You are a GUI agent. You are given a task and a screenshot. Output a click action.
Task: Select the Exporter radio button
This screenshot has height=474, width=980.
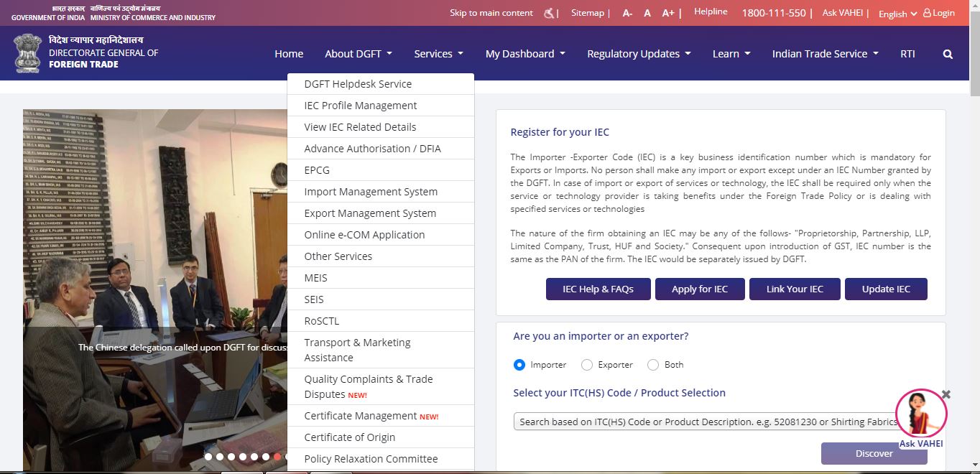tap(586, 365)
